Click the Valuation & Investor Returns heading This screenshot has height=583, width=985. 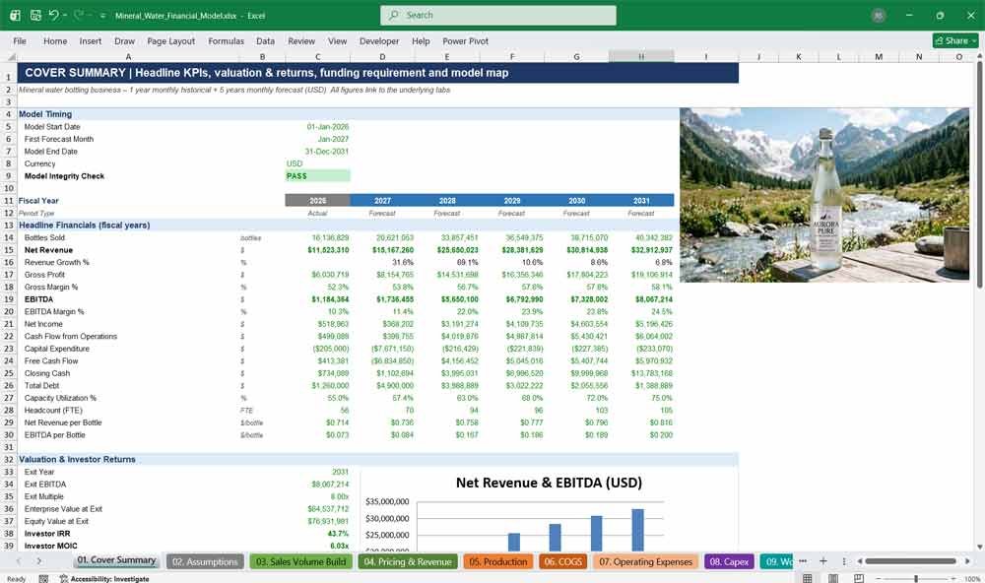77,459
